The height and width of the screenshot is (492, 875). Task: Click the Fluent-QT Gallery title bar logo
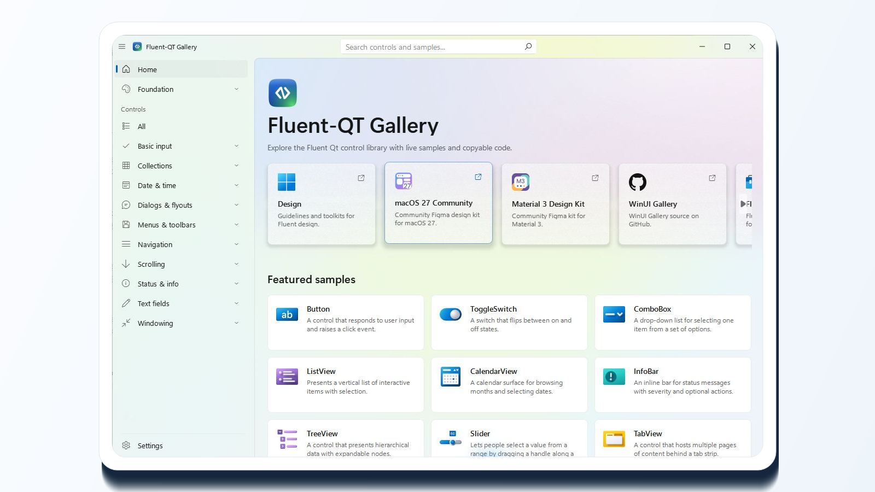click(137, 47)
